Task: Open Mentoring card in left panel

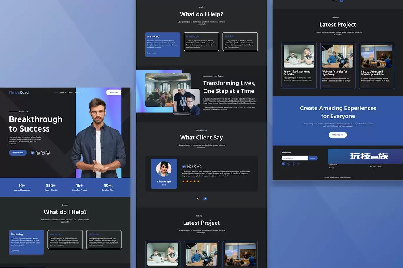Action: (26, 242)
